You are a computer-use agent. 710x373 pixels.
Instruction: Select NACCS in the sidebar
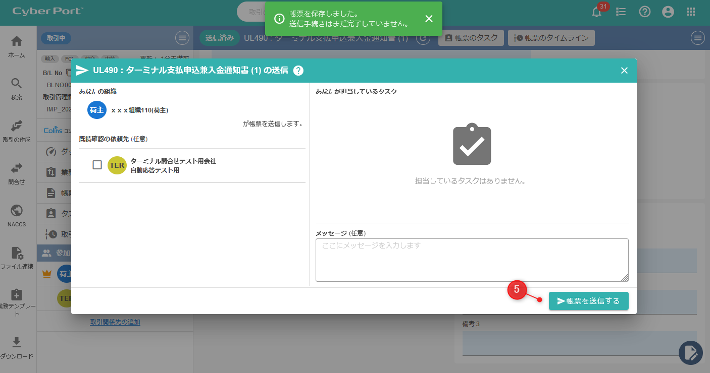[x=17, y=216]
